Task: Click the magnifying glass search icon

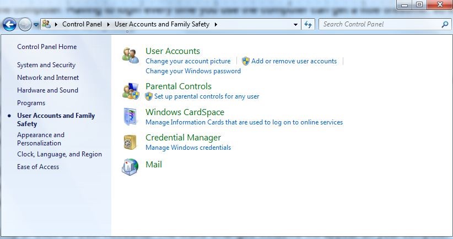Action: coord(445,25)
